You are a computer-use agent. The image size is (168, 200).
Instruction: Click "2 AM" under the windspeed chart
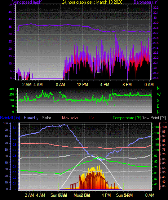[27, 85]
